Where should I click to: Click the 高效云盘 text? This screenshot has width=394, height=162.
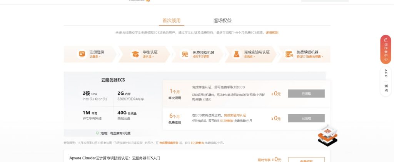(x=124, y=119)
